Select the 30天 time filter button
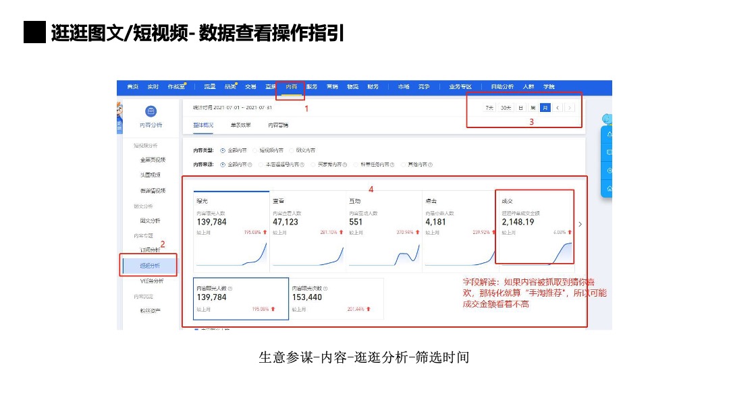This screenshot has width=729, height=410. click(506, 108)
